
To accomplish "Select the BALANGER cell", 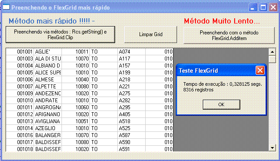I will (48, 135).
